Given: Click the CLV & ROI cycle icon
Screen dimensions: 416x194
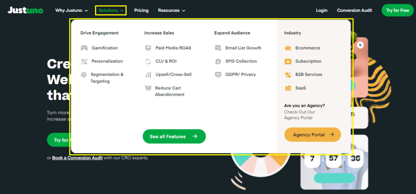Looking at the screenshot, I should (x=148, y=61).
